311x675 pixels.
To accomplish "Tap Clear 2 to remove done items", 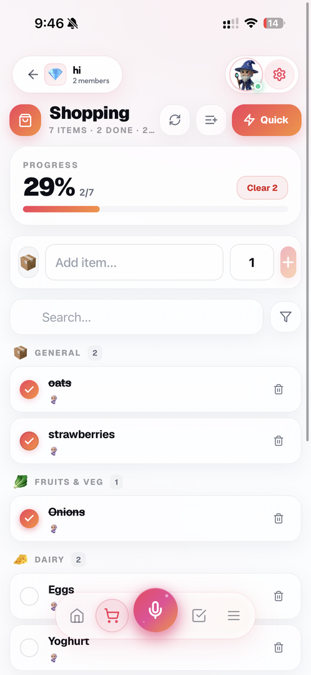I will (262, 187).
